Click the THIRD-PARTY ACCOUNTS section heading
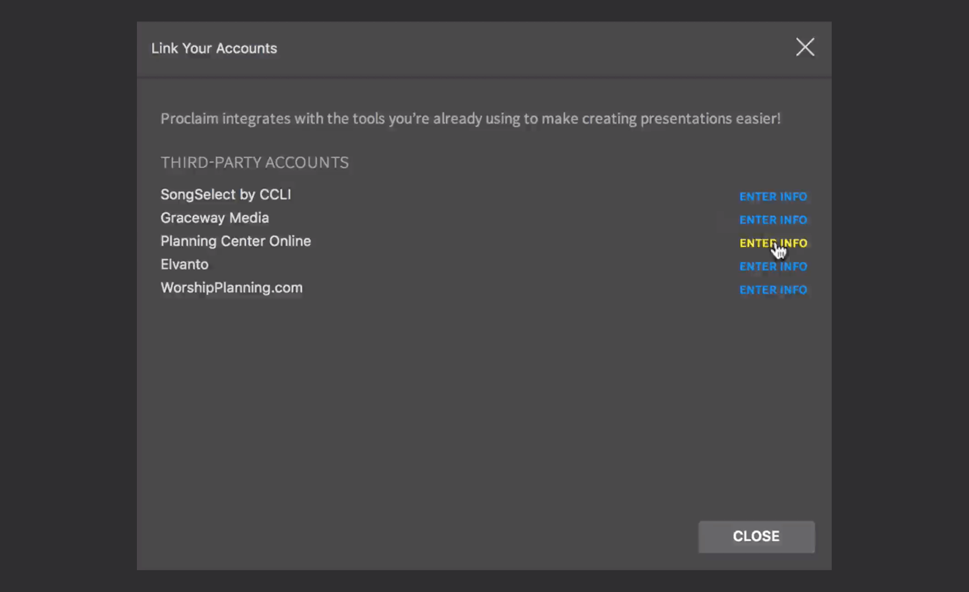 tap(254, 162)
